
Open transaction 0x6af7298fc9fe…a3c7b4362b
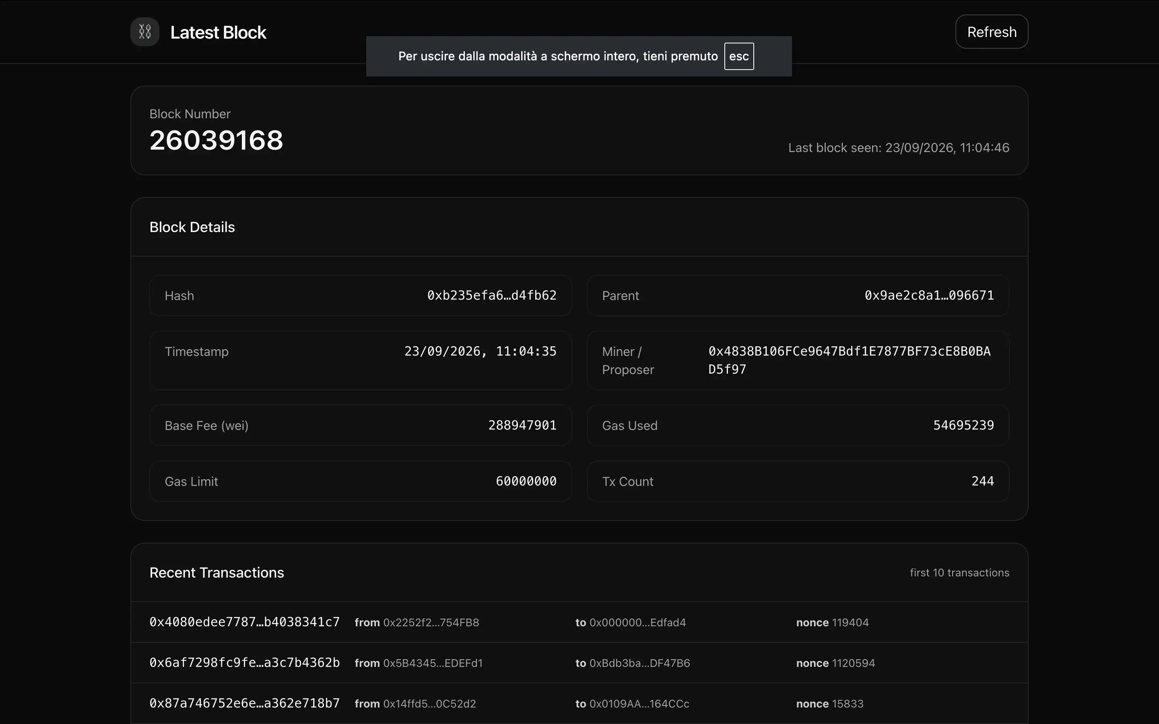[244, 663]
